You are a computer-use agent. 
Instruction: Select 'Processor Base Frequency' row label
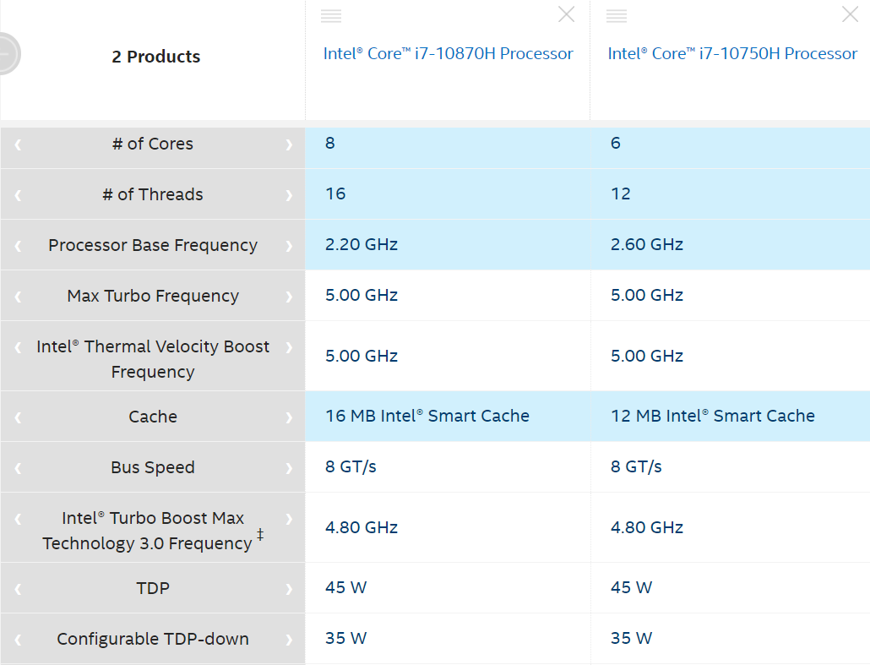click(153, 245)
